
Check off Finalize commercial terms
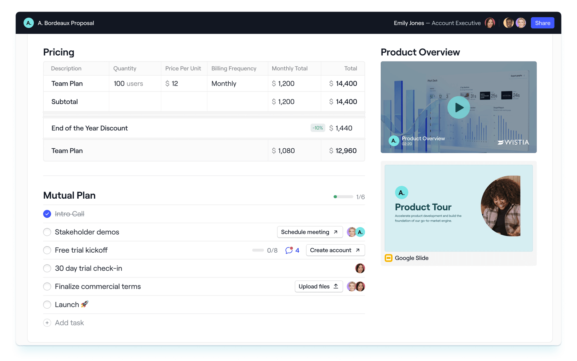click(x=47, y=286)
